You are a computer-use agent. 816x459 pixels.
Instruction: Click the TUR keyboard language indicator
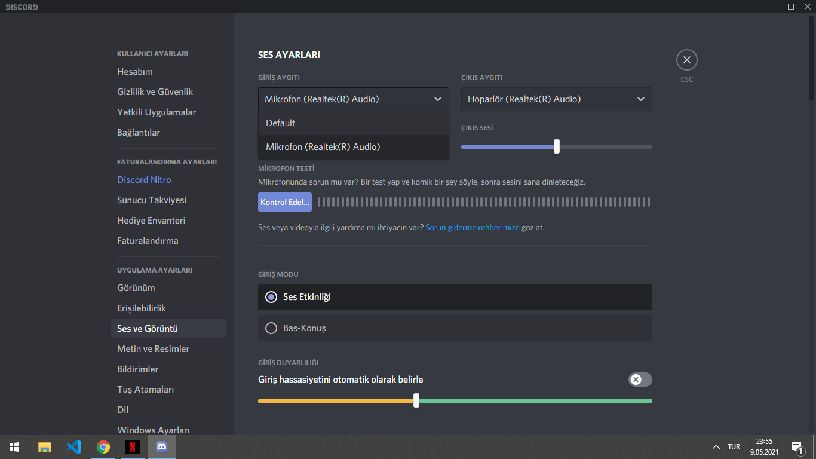[734, 447]
